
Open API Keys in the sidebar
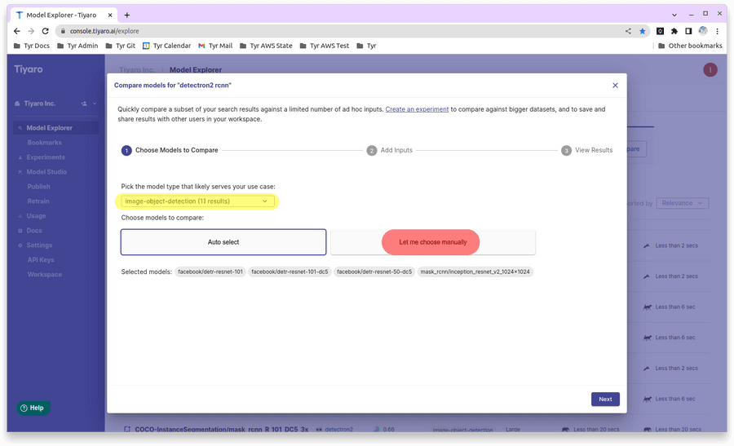41,260
